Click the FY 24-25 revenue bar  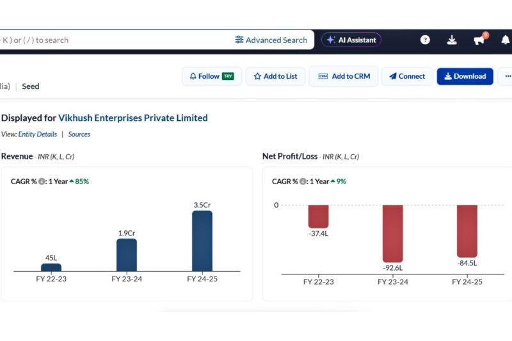click(202, 241)
